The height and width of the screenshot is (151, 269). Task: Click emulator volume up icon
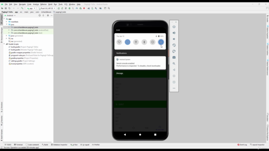click(174, 33)
